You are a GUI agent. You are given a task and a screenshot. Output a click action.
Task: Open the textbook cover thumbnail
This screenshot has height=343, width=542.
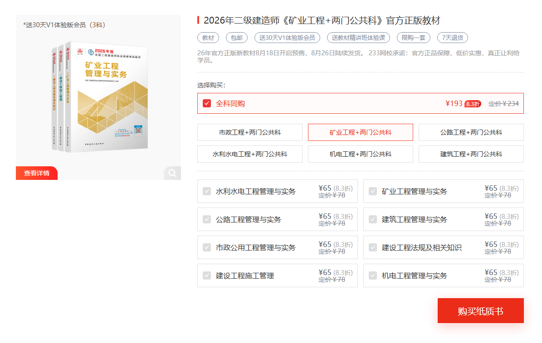pos(98,97)
